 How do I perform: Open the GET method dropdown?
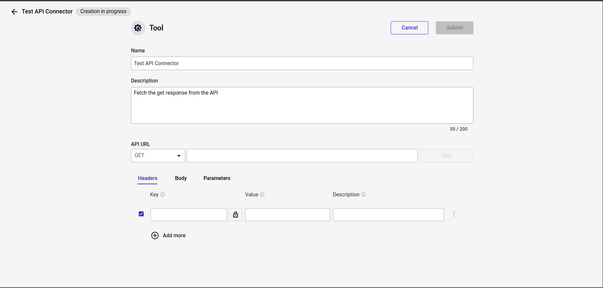coord(158,155)
